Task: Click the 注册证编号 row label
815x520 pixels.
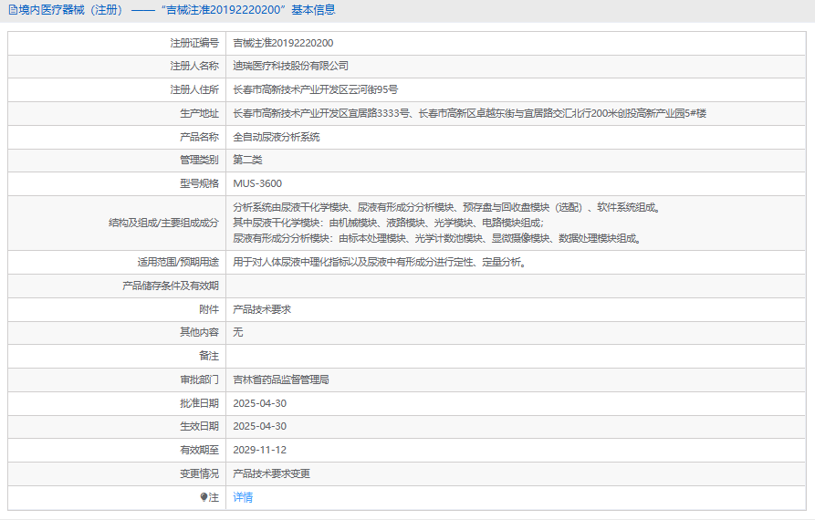Action: click(194, 43)
